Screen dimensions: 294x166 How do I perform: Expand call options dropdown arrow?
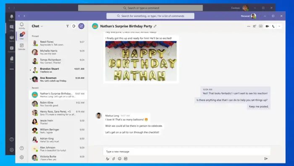(x=279, y=26)
